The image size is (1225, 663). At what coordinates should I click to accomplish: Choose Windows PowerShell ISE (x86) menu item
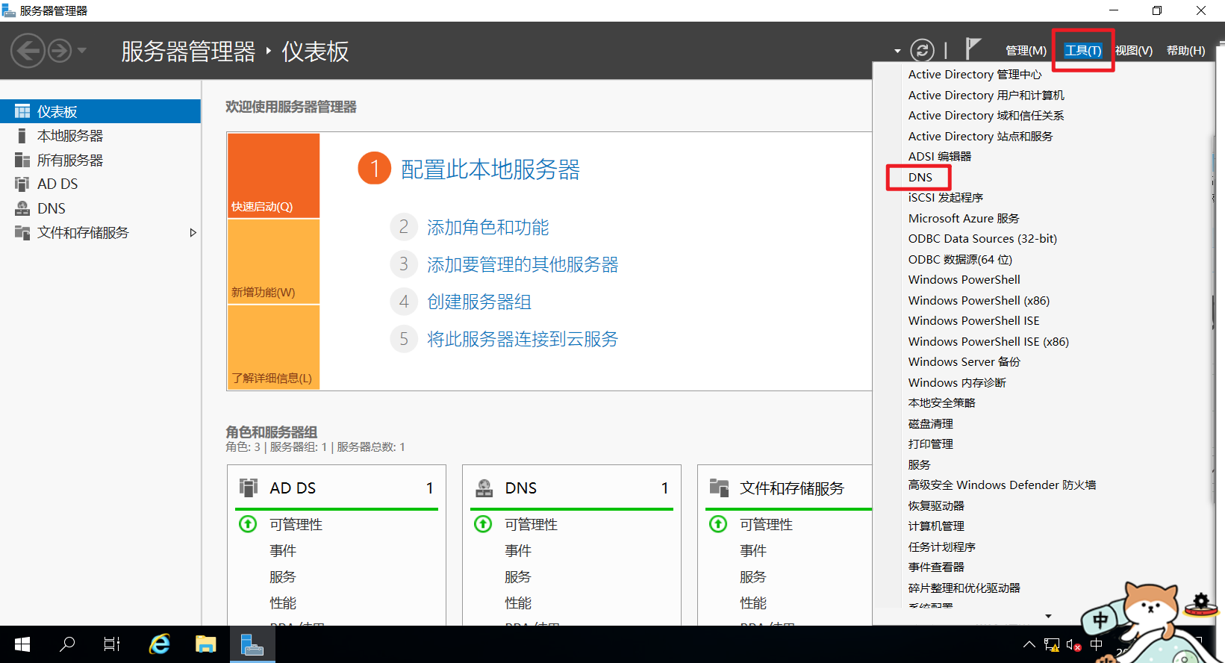[x=988, y=341]
